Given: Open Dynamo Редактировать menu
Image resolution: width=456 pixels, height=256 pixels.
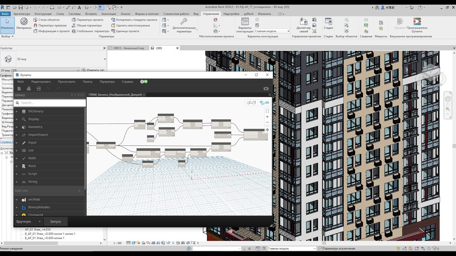Looking at the screenshot, I should (41, 82).
